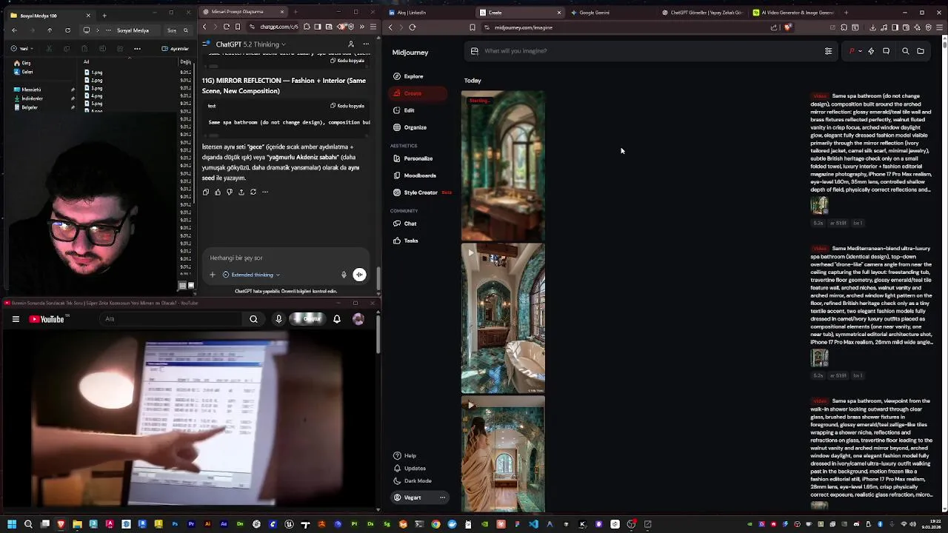This screenshot has height=533, width=948.
Task: Switch to AI Video Generator tab
Action: point(792,13)
